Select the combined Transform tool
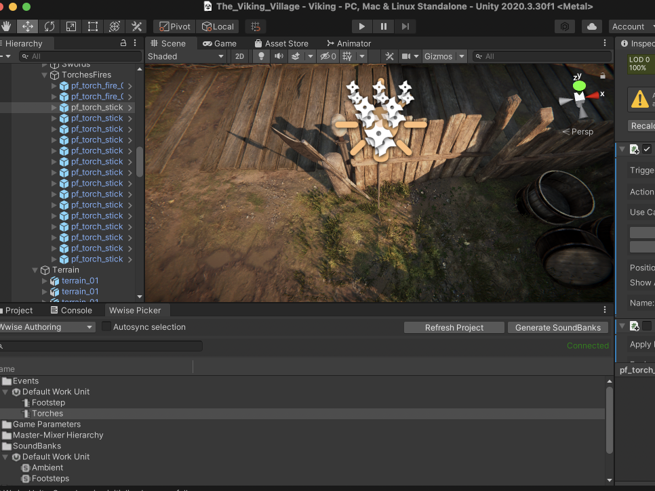655x491 pixels. pos(115,26)
